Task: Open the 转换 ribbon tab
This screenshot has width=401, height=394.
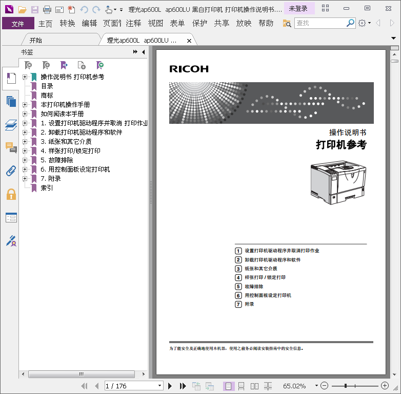Action: [67, 23]
